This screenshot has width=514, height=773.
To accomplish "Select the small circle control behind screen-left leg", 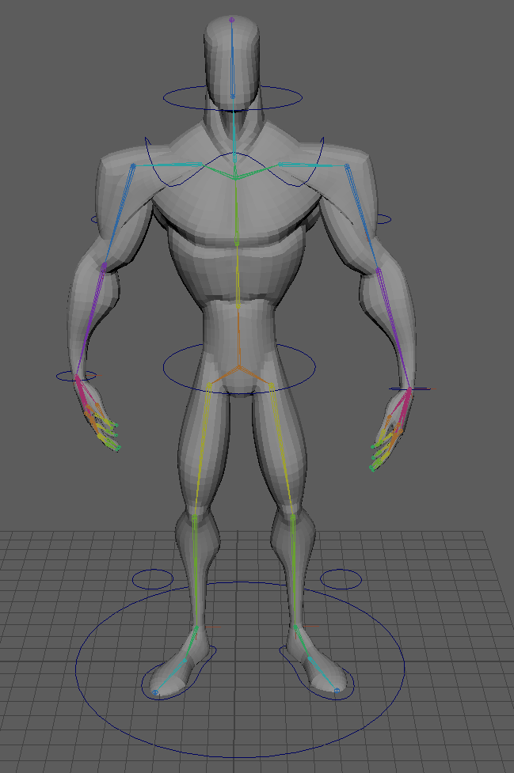I will click(152, 579).
